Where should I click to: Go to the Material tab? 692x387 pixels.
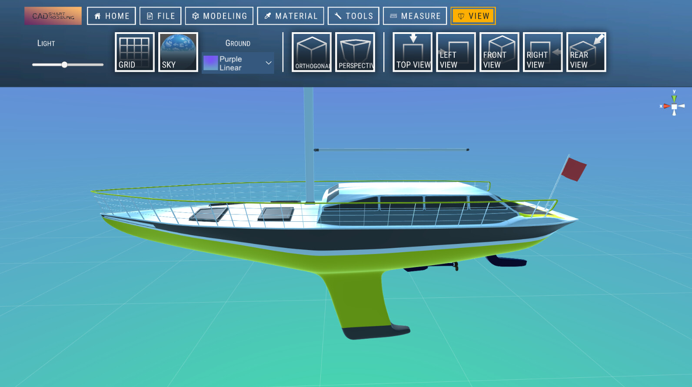coord(290,16)
